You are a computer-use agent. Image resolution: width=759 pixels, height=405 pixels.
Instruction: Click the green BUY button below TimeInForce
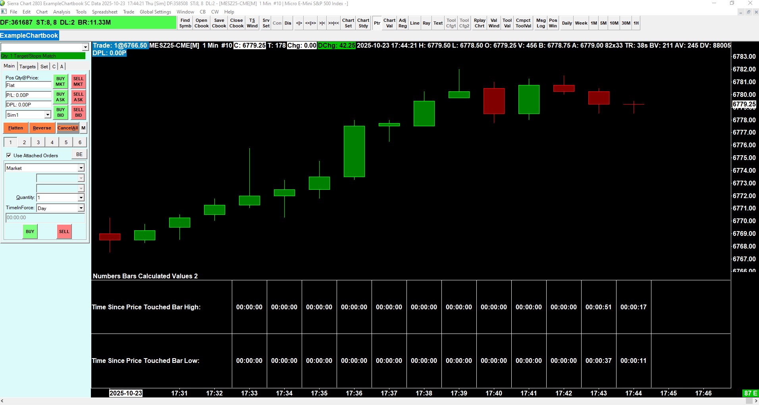pos(30,231)
